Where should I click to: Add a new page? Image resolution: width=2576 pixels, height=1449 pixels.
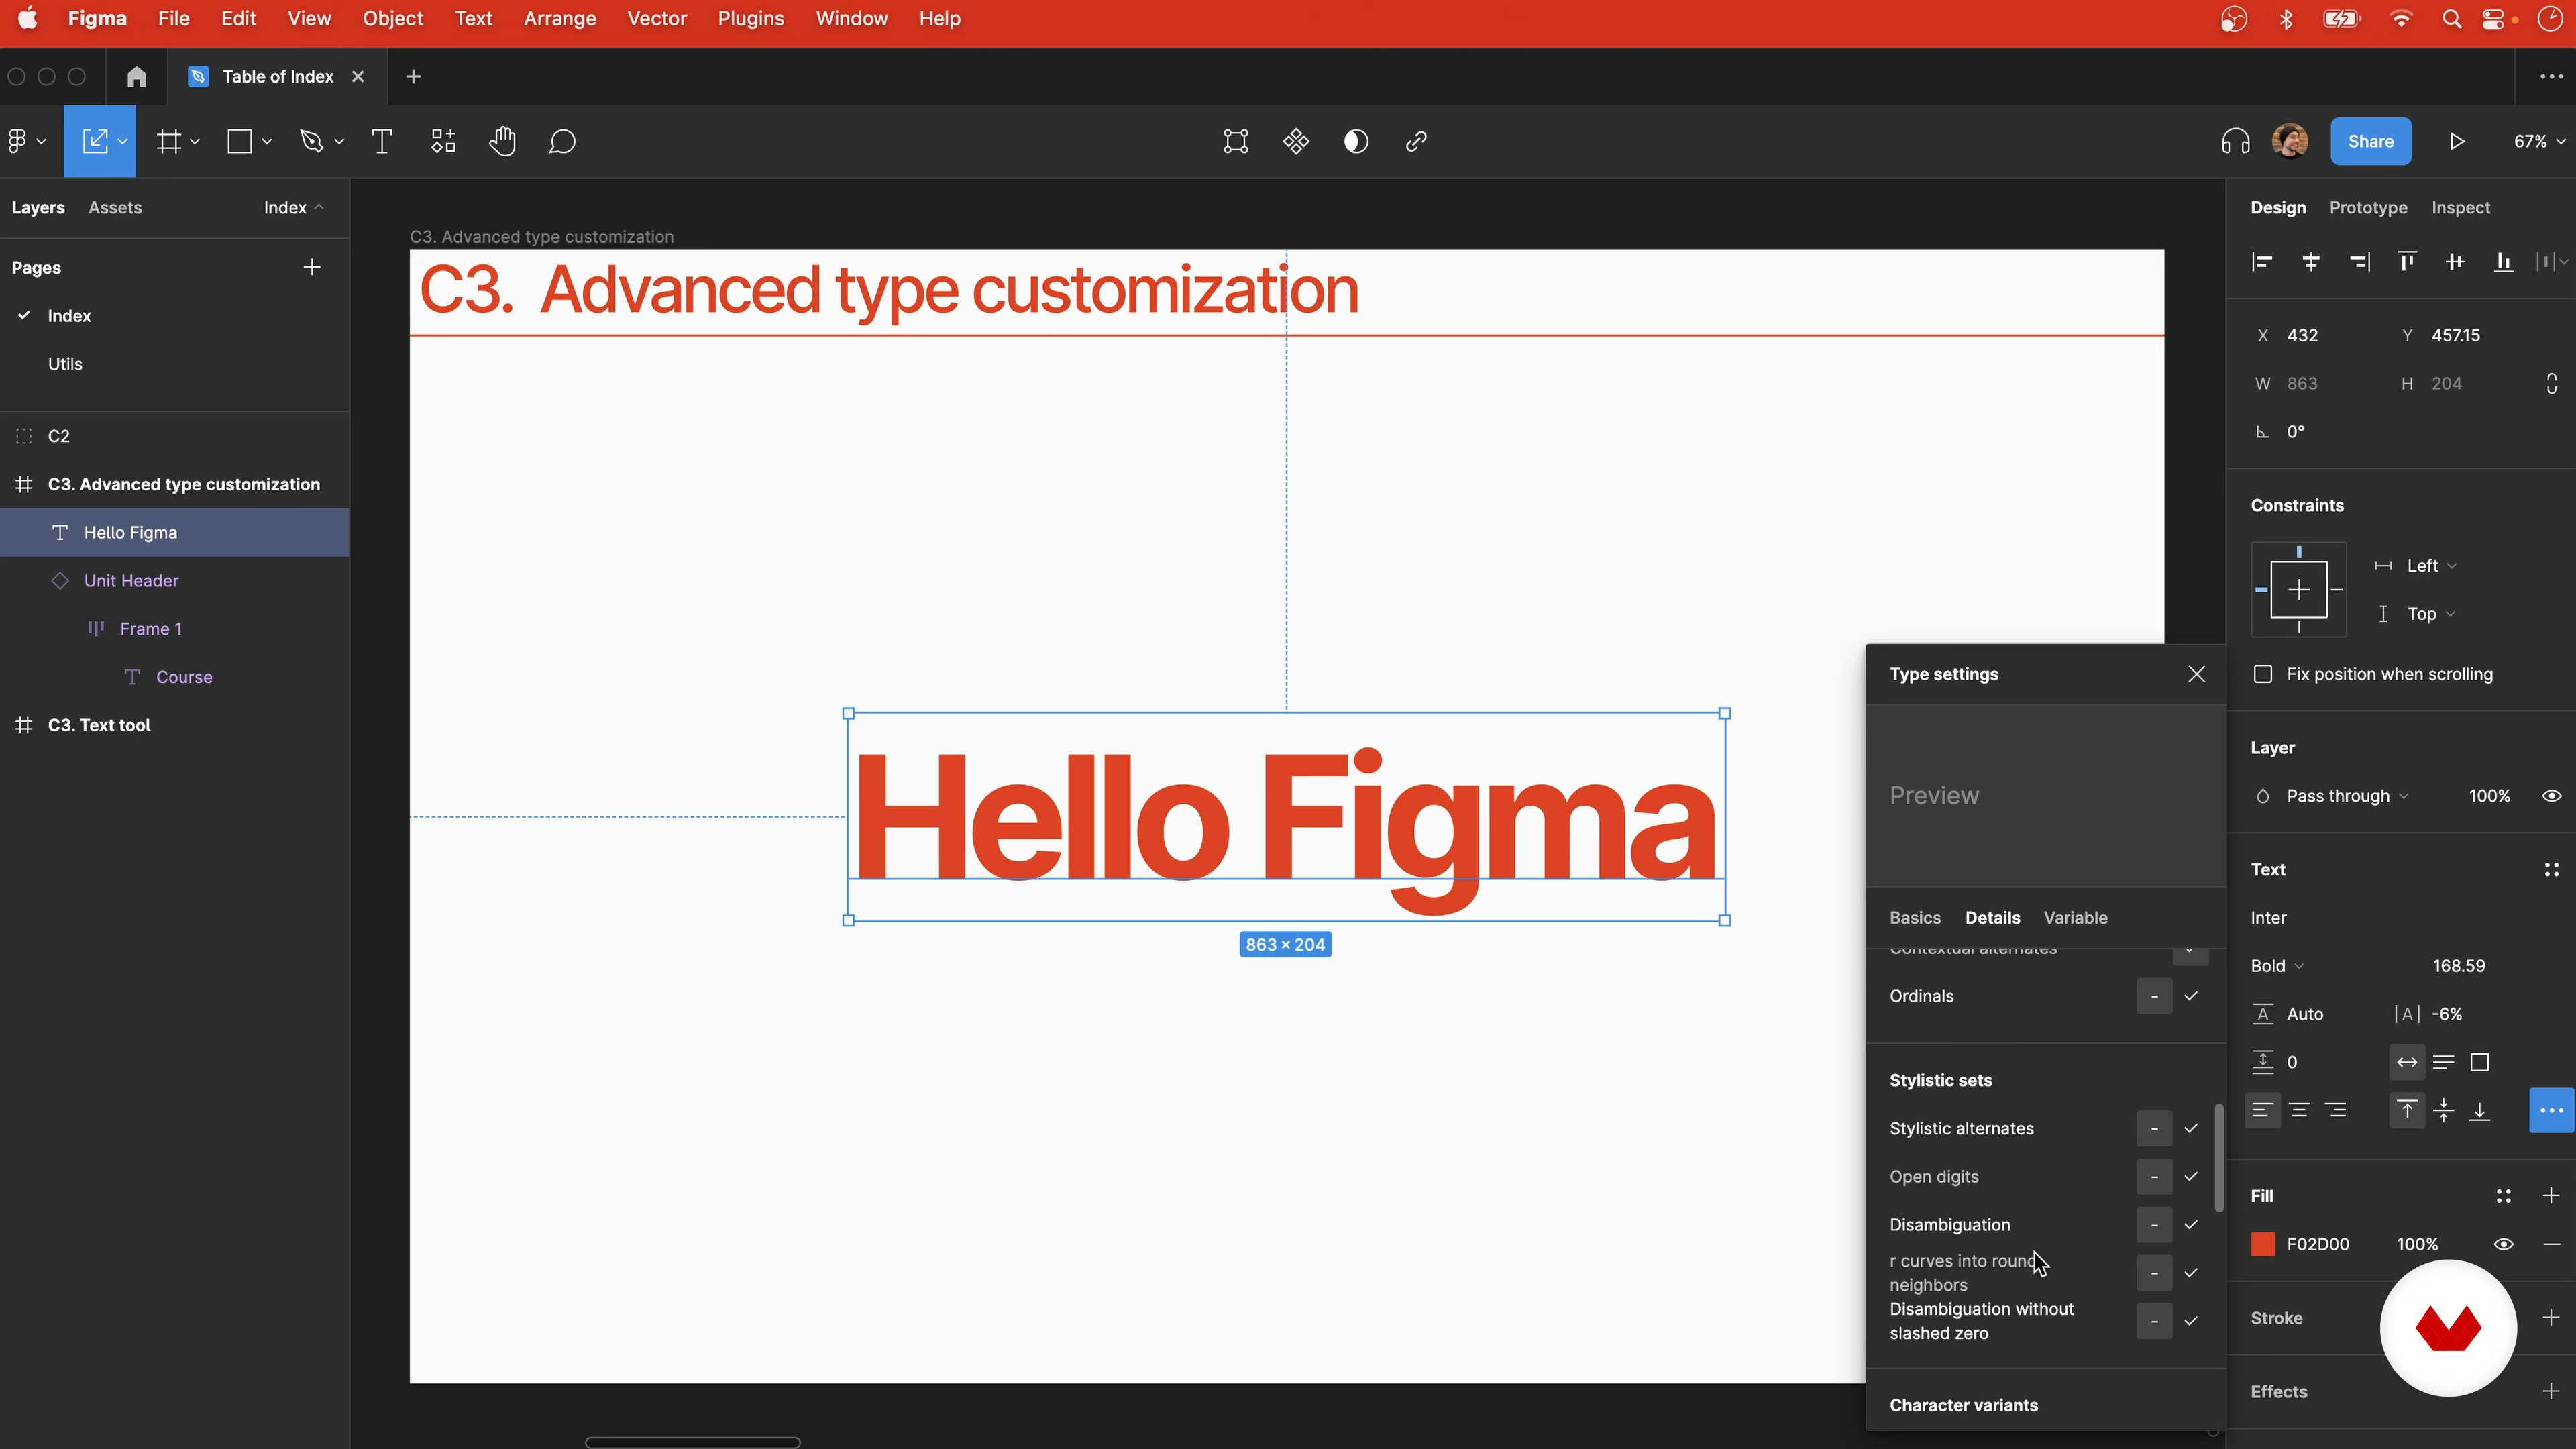312,267
